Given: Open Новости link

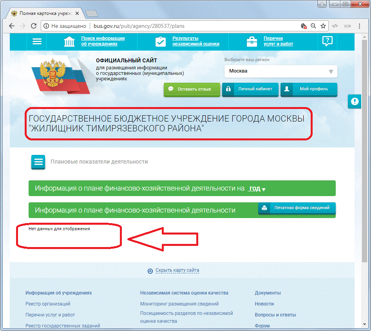Looking at the screenshot, I should 264,304.
